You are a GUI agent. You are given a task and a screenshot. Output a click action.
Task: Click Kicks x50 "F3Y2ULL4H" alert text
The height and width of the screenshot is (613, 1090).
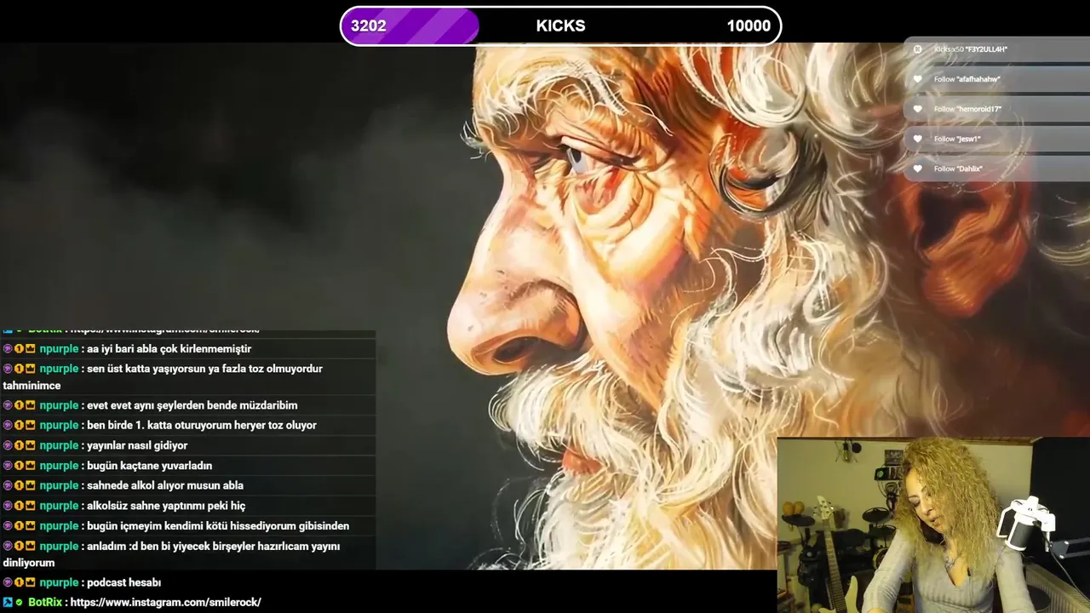(x=971, y=49)
